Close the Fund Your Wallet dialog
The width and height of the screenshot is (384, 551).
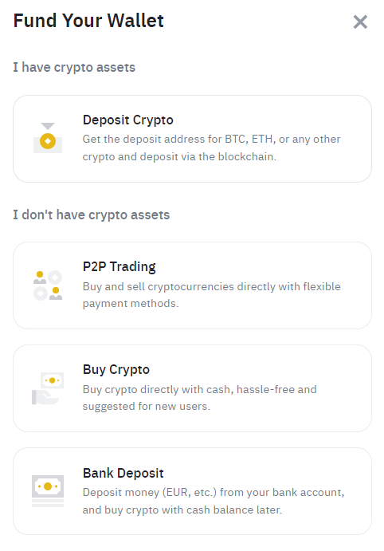pyautogui.click(x=360, y=22)
